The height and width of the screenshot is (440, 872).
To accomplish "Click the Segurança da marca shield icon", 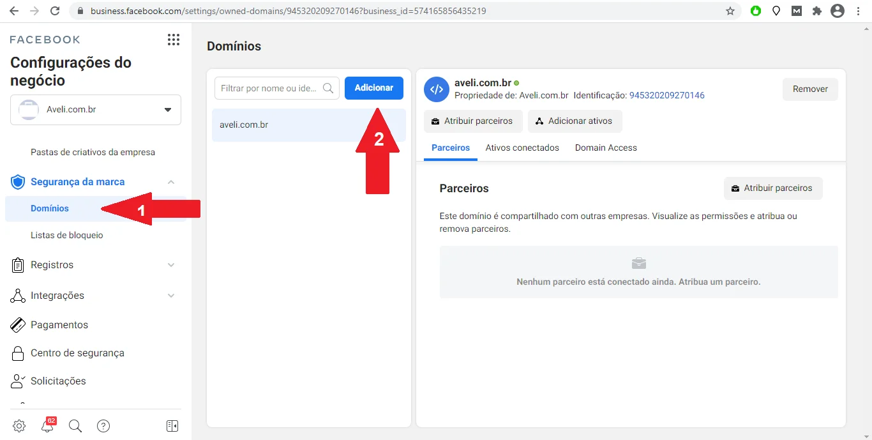I will click(18, 182).
